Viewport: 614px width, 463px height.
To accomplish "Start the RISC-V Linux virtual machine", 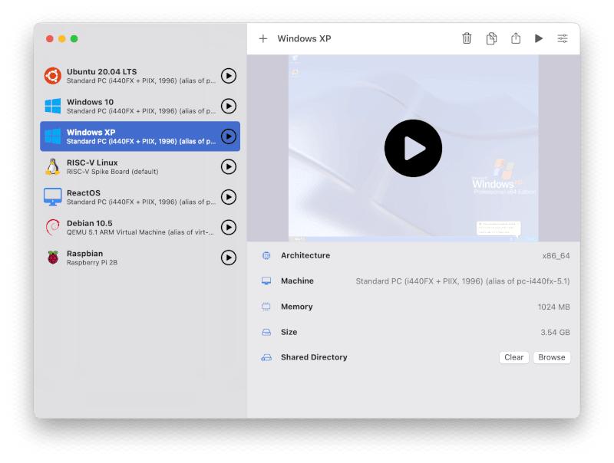I will click(229, 166).
